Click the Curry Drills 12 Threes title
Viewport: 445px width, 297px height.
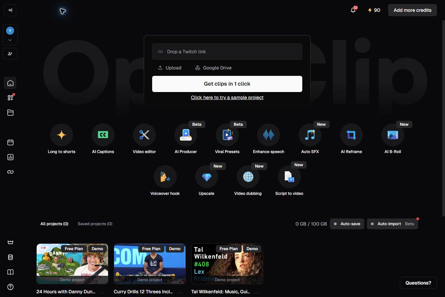coord(143,292)
